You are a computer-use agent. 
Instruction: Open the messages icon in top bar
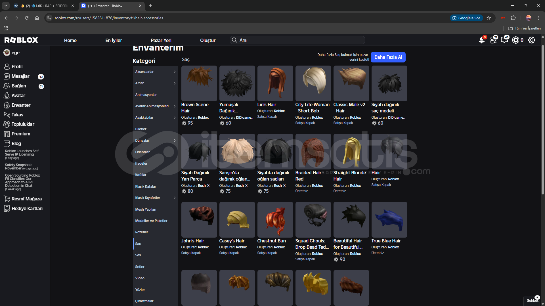click(x=504, y=40)
